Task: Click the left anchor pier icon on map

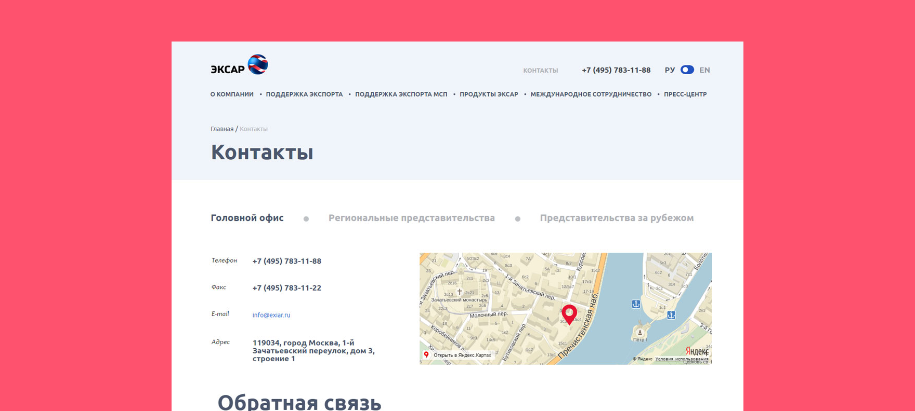Action: [x=636, y=304]
